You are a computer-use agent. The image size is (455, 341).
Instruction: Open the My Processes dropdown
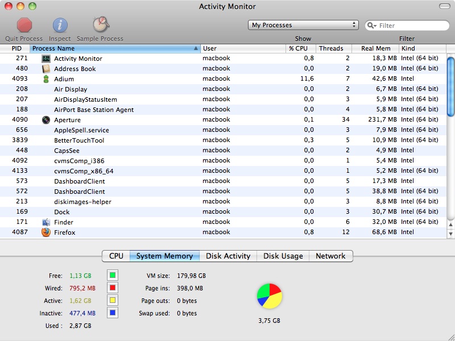pos(304,25)
